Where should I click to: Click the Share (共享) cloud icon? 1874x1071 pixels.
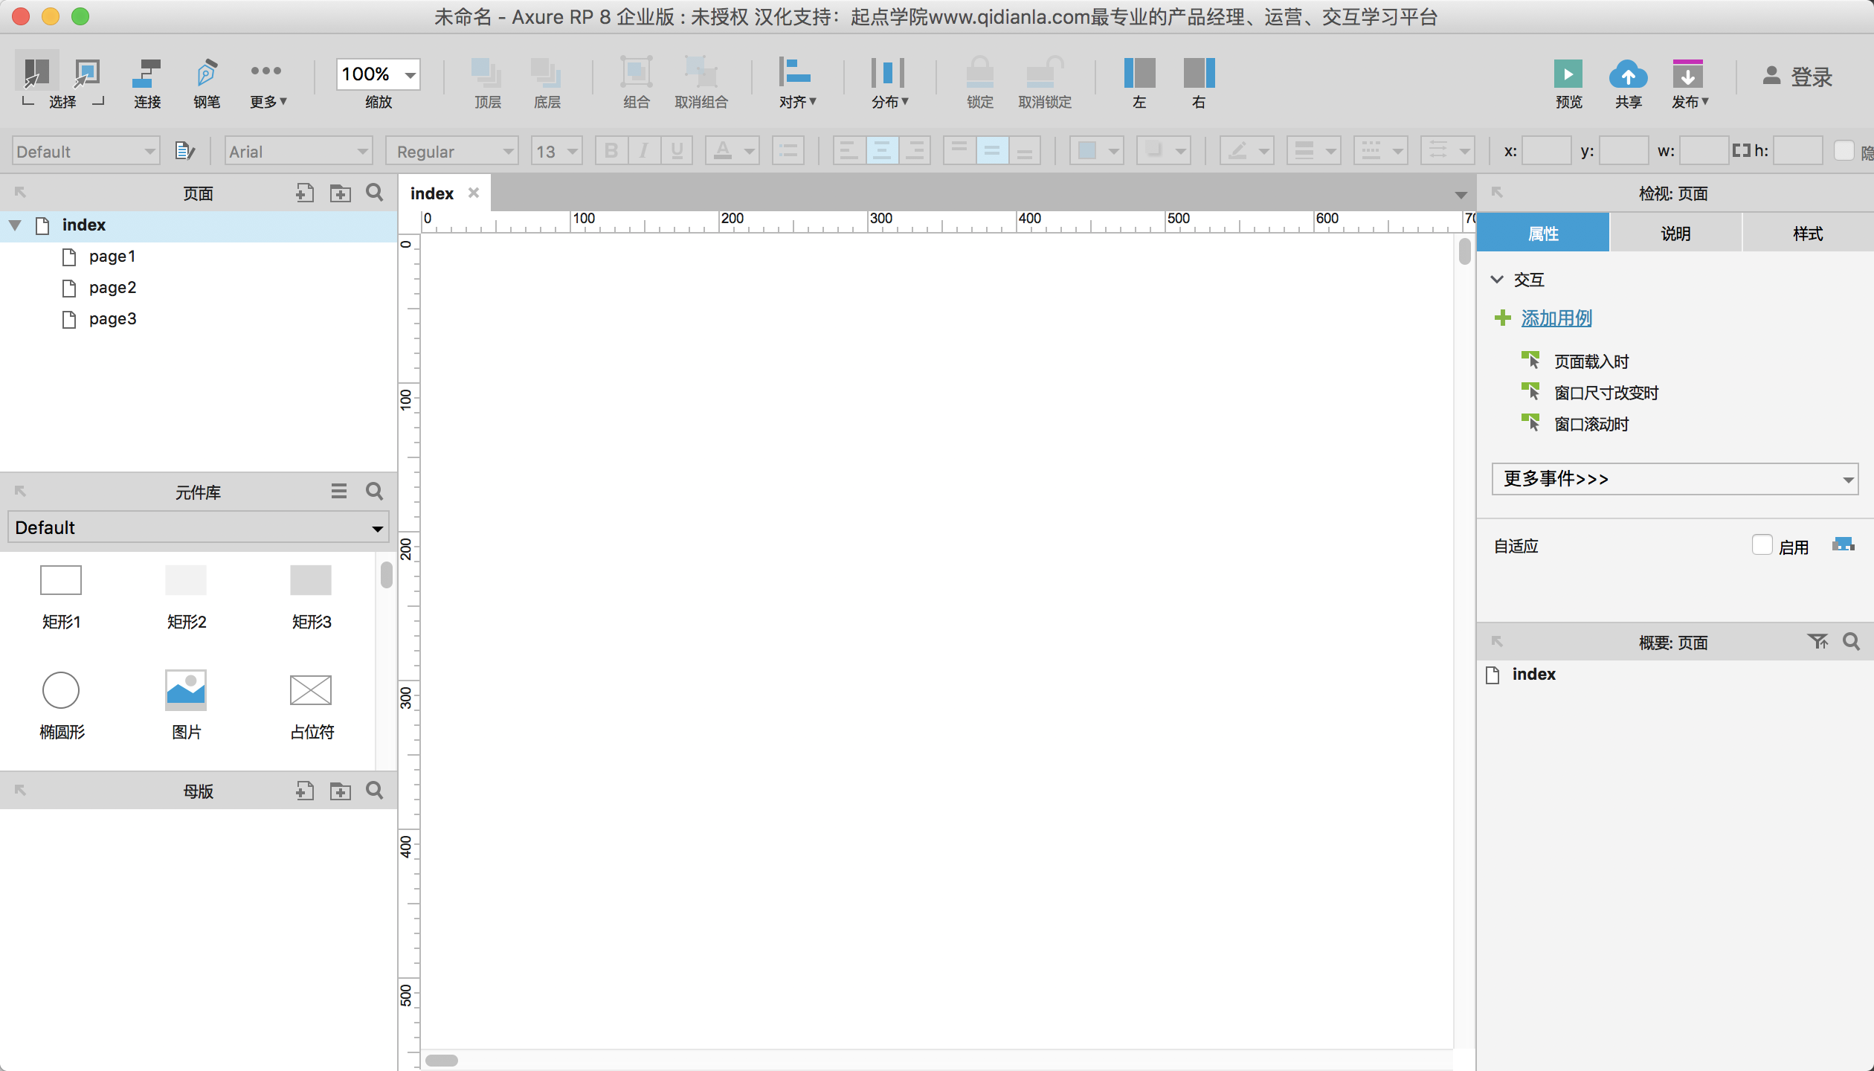point(1628,74)
